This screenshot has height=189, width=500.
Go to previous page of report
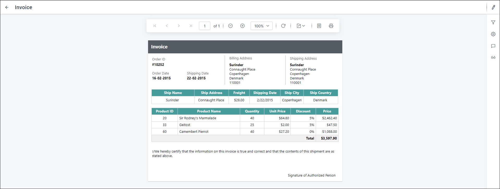click(x=167, y=26)
